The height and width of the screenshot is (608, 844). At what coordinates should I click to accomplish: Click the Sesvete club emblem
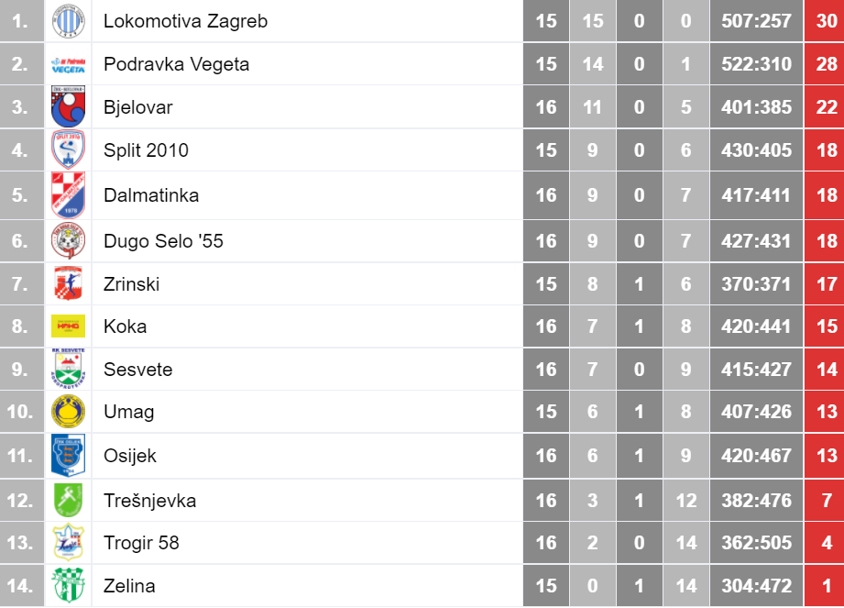[x=69, y=369]
